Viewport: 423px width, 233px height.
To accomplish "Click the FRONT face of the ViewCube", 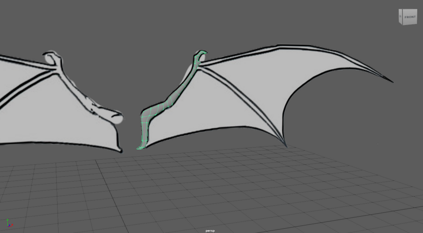I will click(410, 17).
